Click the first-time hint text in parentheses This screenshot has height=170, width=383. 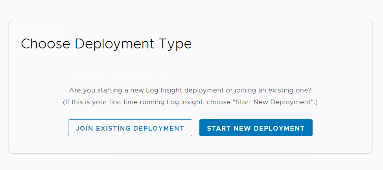point(190,102)
